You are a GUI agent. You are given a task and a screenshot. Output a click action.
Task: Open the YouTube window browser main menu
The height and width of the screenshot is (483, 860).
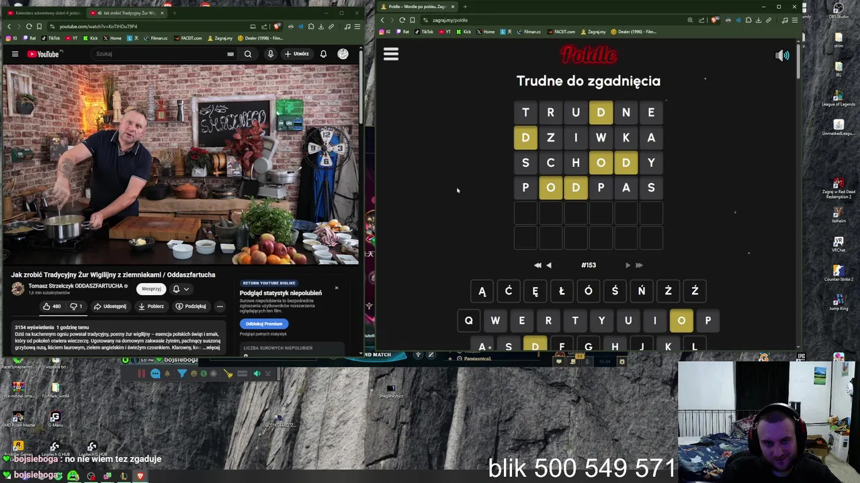point(357,26)
